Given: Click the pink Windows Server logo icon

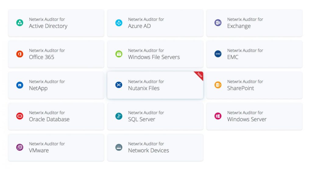Looking at the screenshot, I should coord(218,116).
